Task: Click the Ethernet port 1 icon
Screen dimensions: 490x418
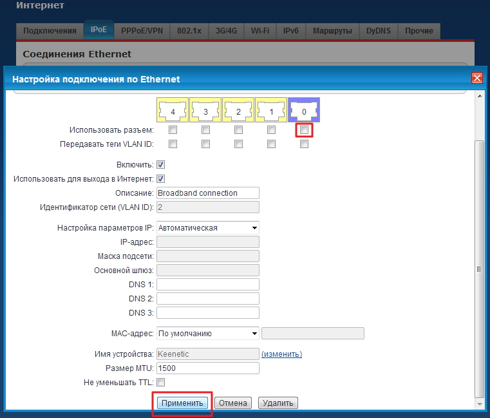Action: tap(271, 110)
